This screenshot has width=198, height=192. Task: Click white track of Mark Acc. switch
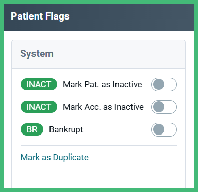pos(170,107)
